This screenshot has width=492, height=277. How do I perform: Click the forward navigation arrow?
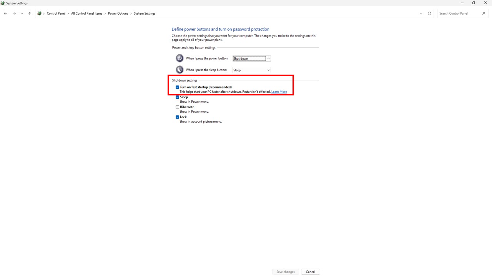[14, 13]
